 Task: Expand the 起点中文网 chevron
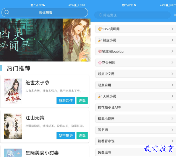click(172, 74)
